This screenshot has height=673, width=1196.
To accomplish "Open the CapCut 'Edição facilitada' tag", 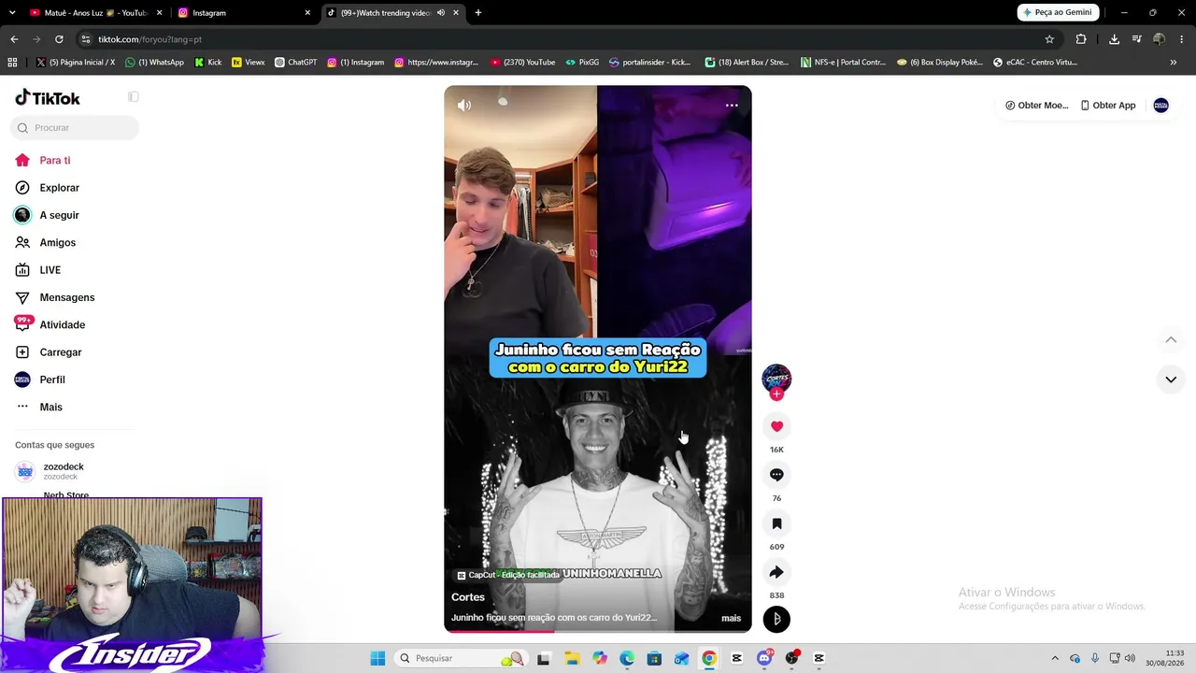I will pos(508,575).
